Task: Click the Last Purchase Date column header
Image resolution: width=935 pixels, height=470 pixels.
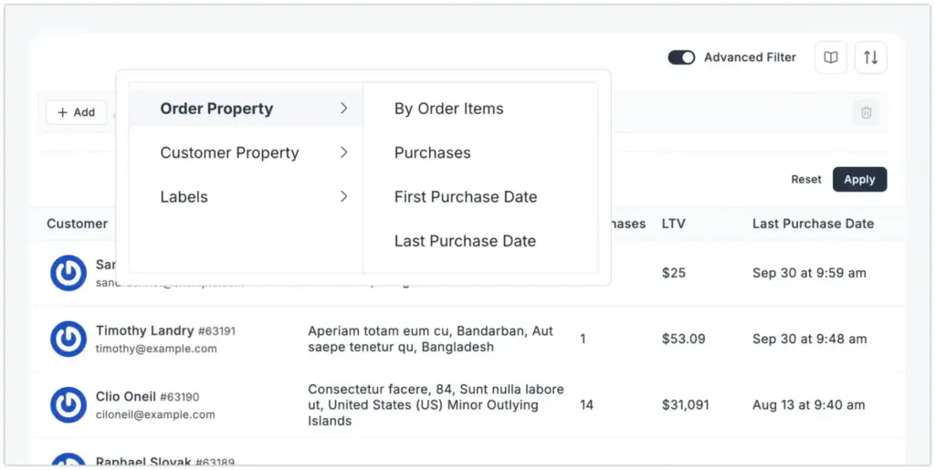Action: click(x=813, y=224)
